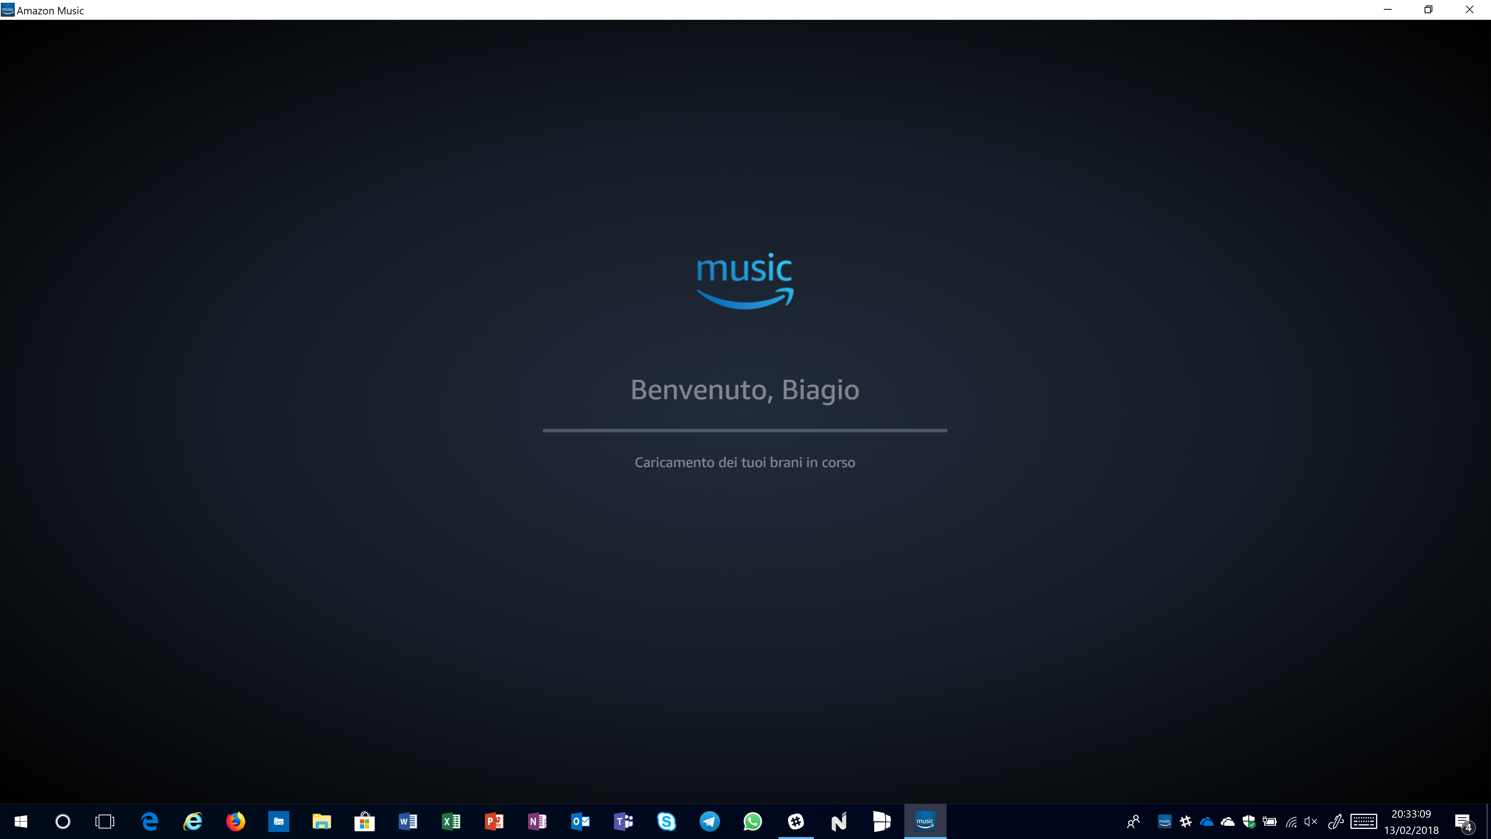Launch Telegram from taskbar
Image resolution: width=1491 pixels, height=839 pixels.
pos(710,821)
